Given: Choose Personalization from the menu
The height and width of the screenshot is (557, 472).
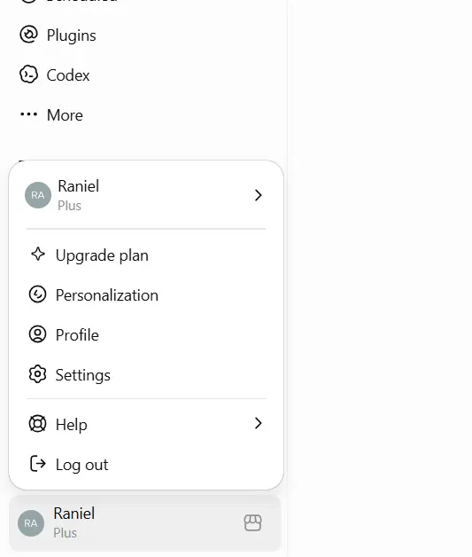Looking at the screenshot, I should (x=146, y=295).
